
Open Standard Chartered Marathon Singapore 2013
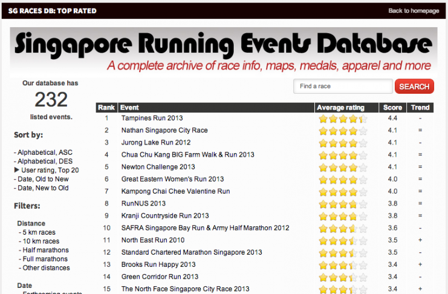pyautogui.click(x=192, y=252)
